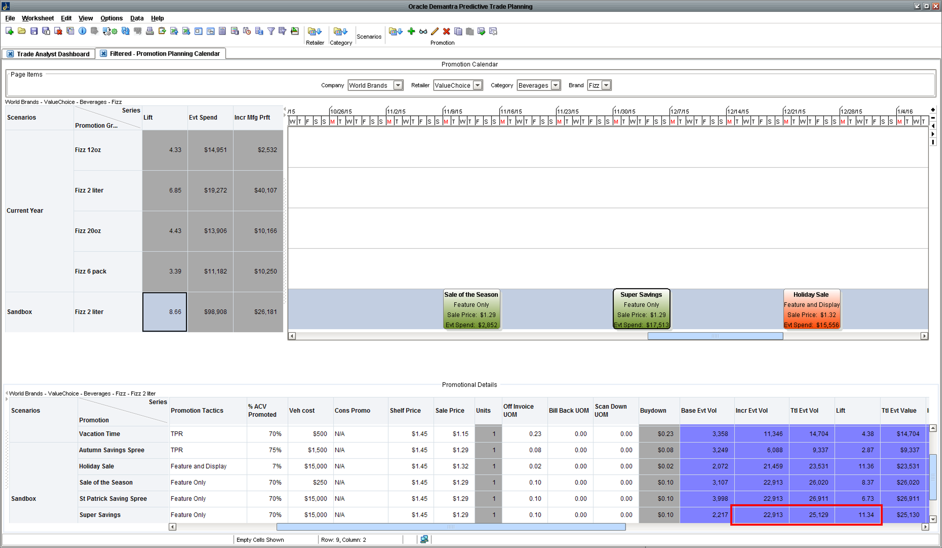Click the Save worksheet floppy icon
The height and width of the screenshot is (548, 942).
pyautogui.click(x=34, y=31)
